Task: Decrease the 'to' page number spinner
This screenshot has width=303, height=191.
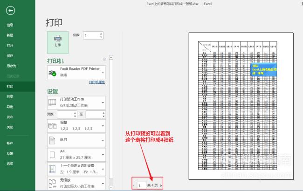Action: pos(104,116)
